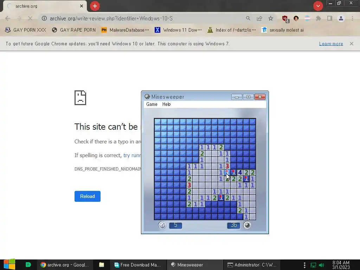Open the red tab search chevron
Image resolution: width=360 pixels, height=270 pixels.
tap(318, 6)
